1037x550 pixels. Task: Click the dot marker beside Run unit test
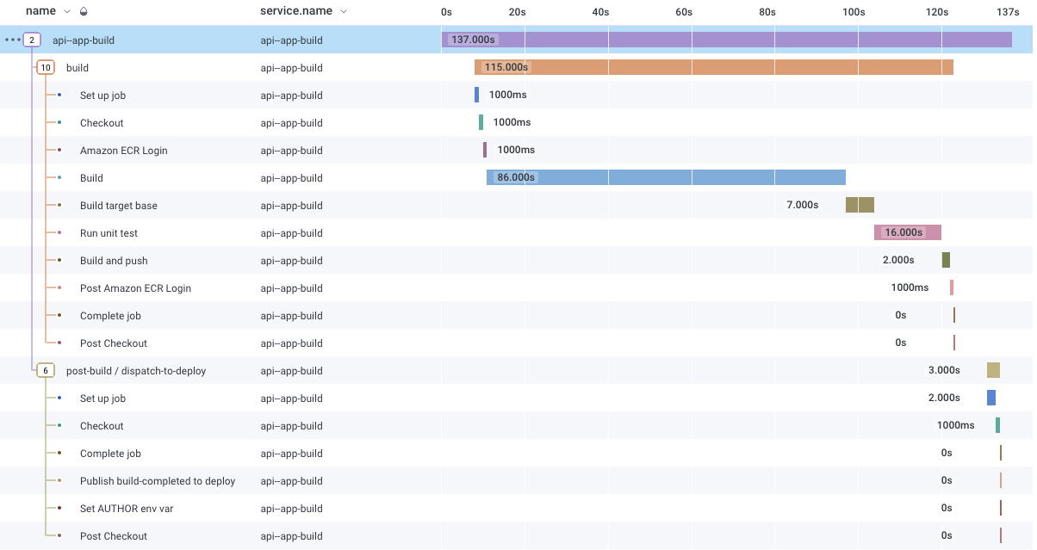[x=59, y=233]
